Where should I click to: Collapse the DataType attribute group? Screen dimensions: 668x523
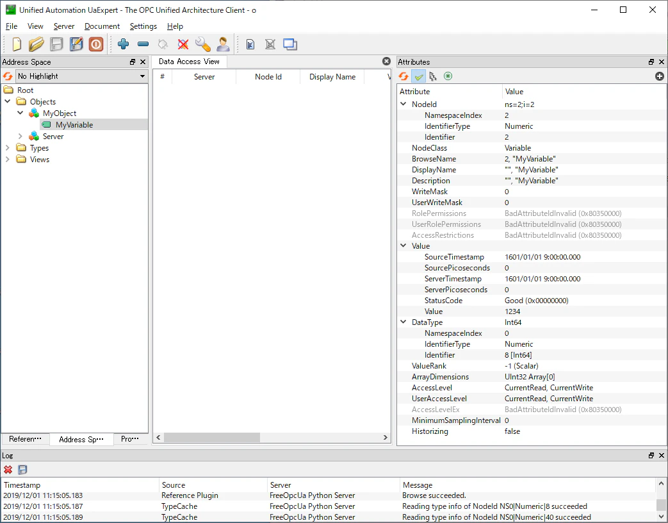coord(403,322)
